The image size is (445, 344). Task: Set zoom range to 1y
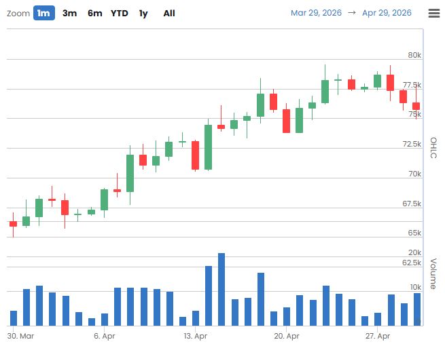(143, 13)
